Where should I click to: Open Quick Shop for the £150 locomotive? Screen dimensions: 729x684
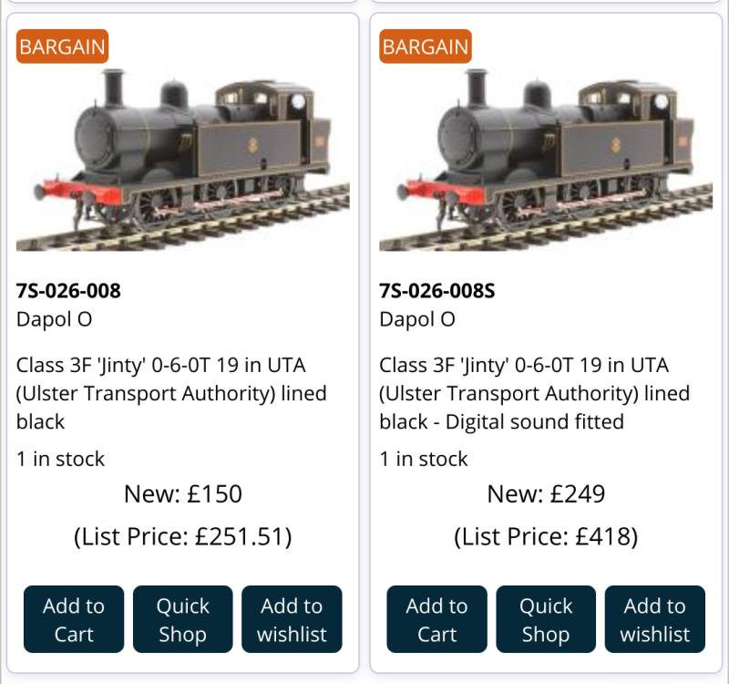[182, 619]
